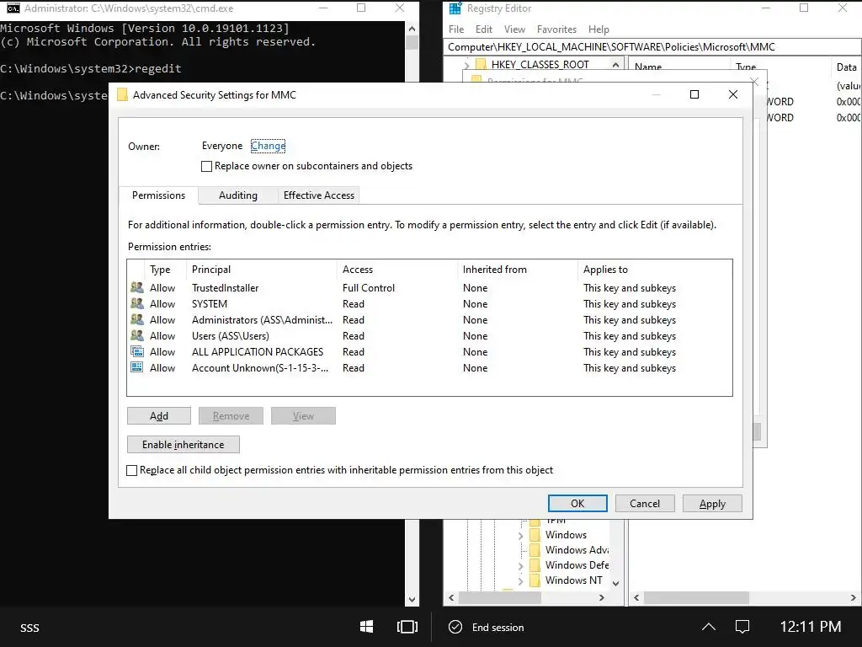
Task: Select the ALL APPLICATION PACKAGES entry text
Action: 258,351
